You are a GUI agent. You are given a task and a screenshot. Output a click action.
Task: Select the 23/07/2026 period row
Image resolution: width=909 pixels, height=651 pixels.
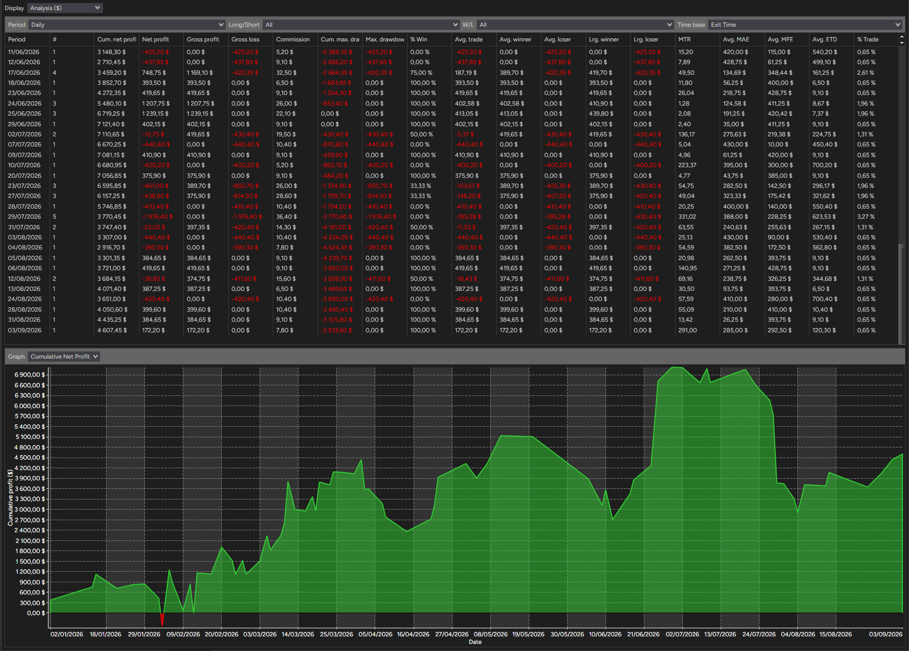[452, 186]
